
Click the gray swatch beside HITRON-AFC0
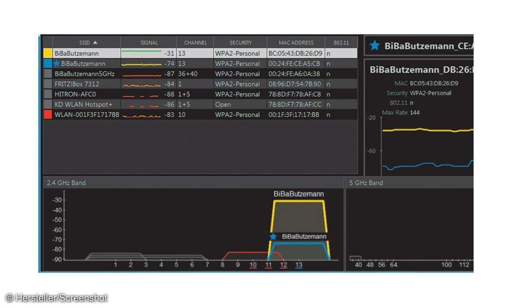(x=48, y=94)
